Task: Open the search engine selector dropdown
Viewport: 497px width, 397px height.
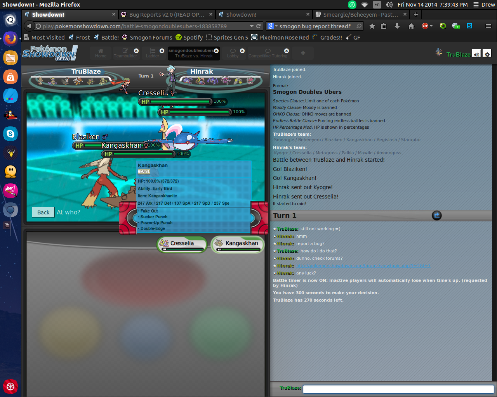Action: (273, 26)
